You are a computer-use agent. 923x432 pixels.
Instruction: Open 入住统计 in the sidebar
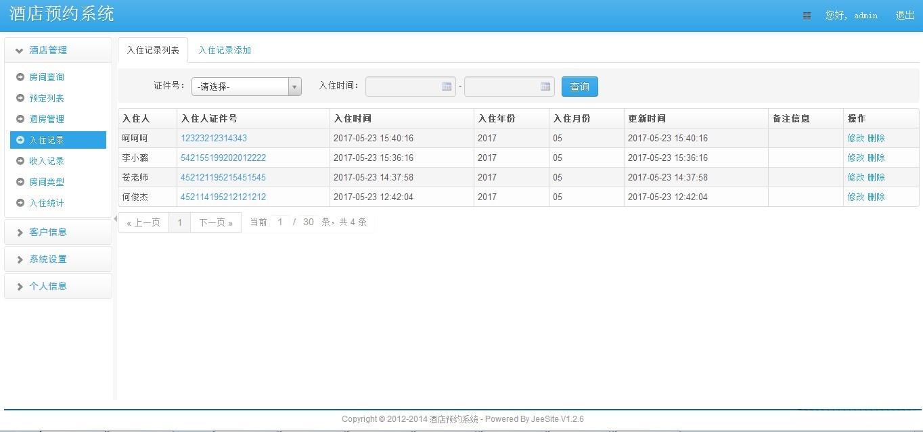point(47,203)
